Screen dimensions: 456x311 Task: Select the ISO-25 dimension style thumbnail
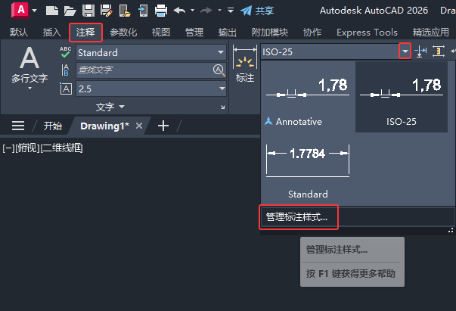tap(402, 97)
